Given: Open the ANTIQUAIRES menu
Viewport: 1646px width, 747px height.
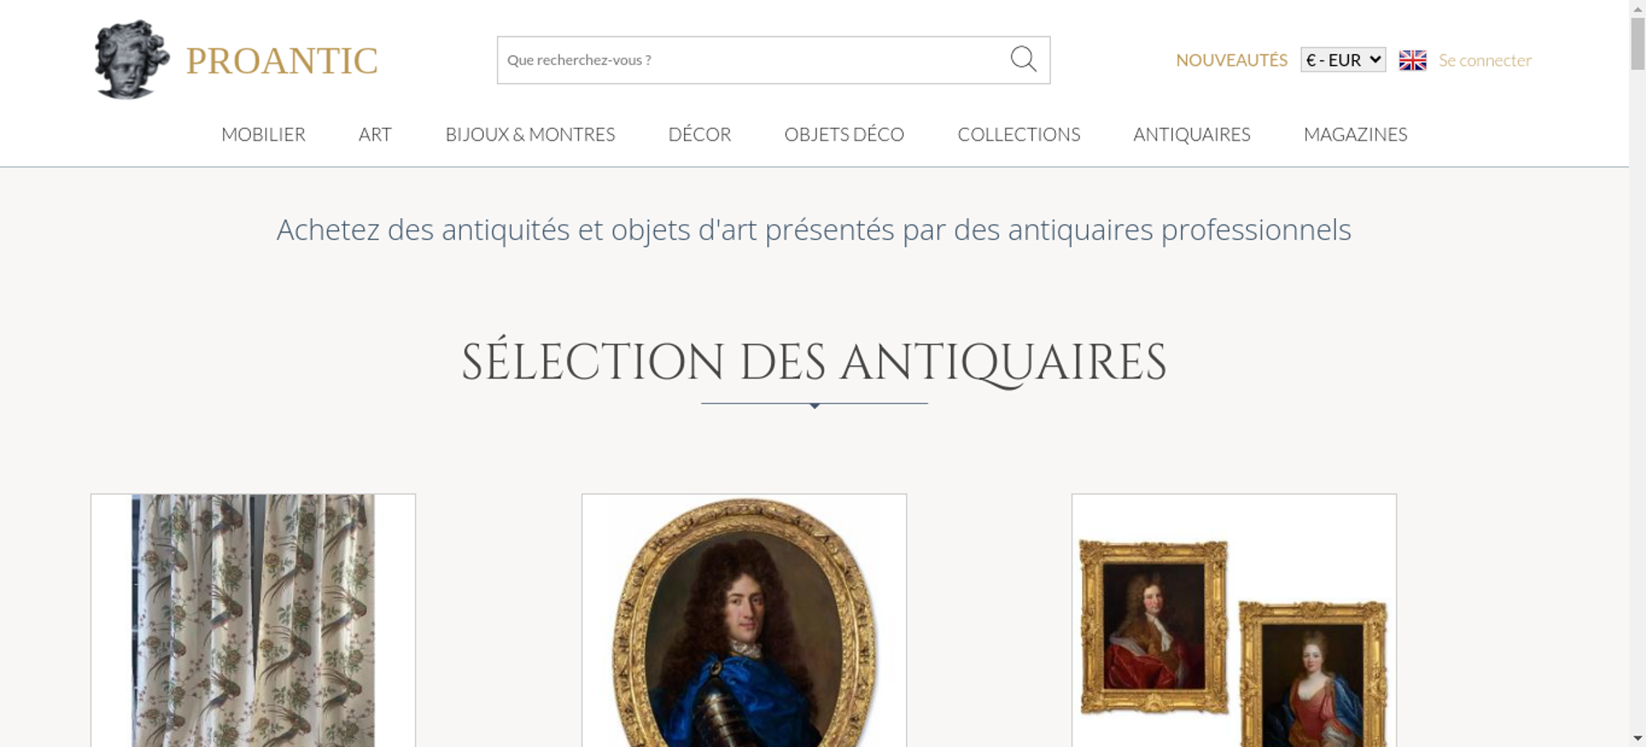Looking at the screenshot, I should [1192, 134].
